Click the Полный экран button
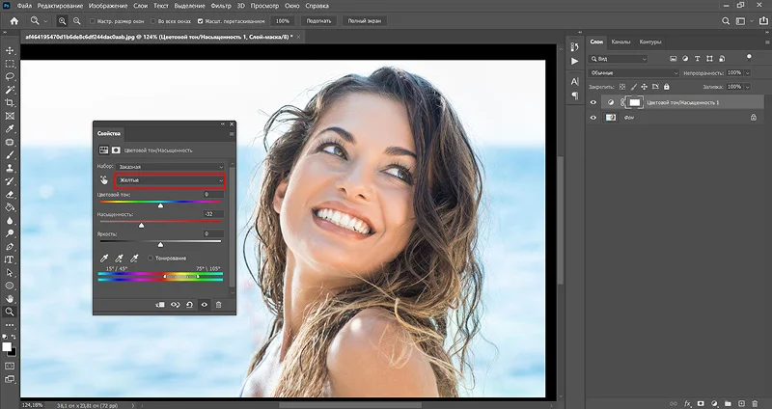The height and width of the screenshot is (409, 772). pyautogui.click(x=364, y=21)
